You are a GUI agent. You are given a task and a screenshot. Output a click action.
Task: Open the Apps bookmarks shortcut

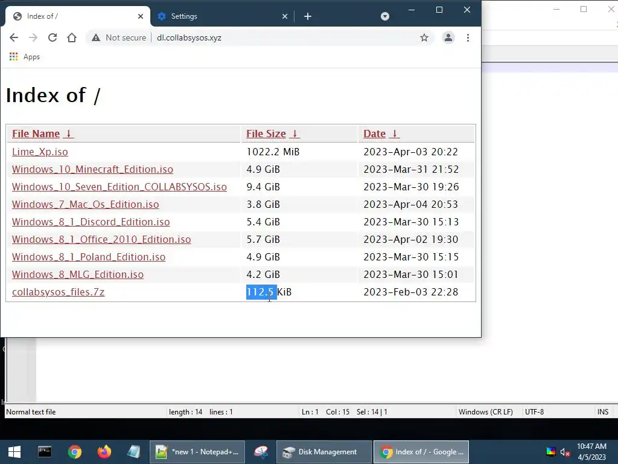tap(24, 57)
